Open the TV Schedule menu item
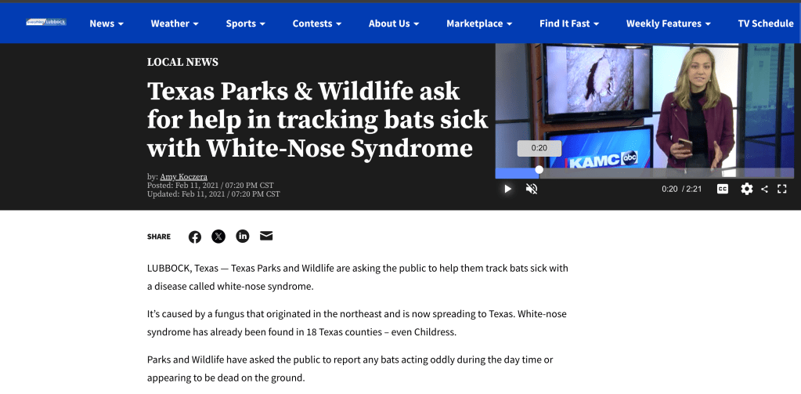Viewport: 801px width, 394px height. tap(765, 23)
